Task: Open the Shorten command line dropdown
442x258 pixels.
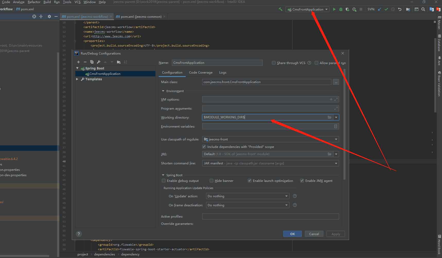Action: 336,163
